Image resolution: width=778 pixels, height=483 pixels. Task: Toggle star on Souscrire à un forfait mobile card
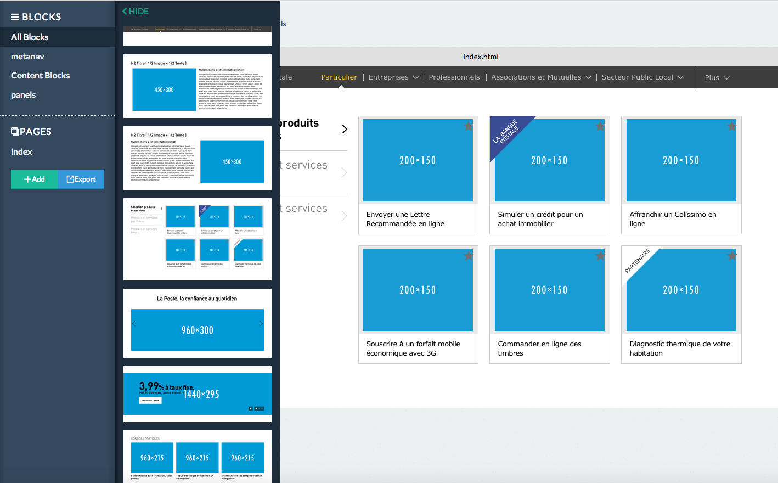(469, 256)
